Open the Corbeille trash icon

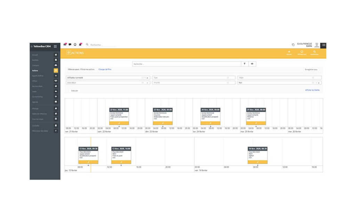point(56,125)
